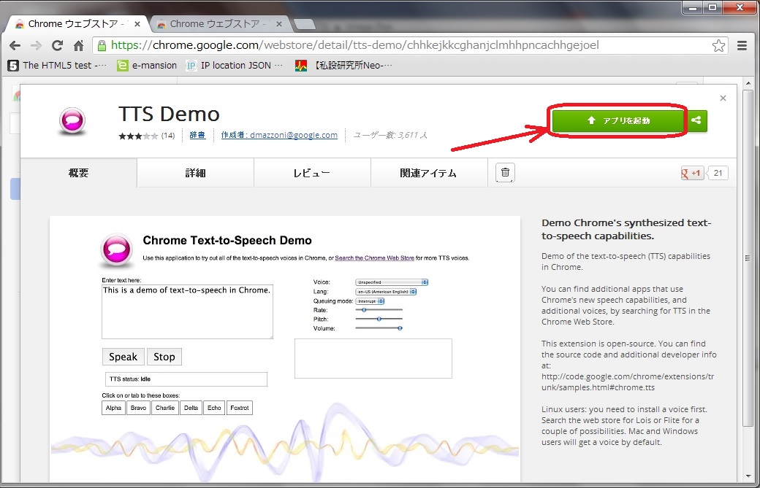Open the dmazzoni@google.com author link

(x=279, y=135)
